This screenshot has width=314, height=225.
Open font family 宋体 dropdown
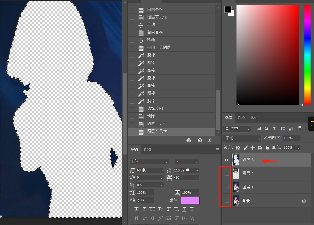pyautogui.click(x=167, y=161)
